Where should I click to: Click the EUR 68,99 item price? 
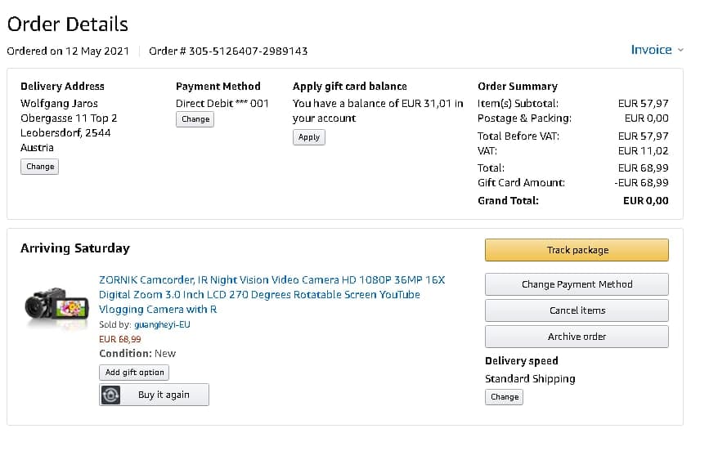pyautogui.click(x=119, y=339)
